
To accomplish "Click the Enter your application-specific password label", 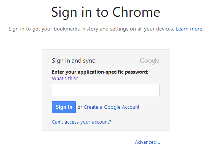I will click(x=100, y=72).
